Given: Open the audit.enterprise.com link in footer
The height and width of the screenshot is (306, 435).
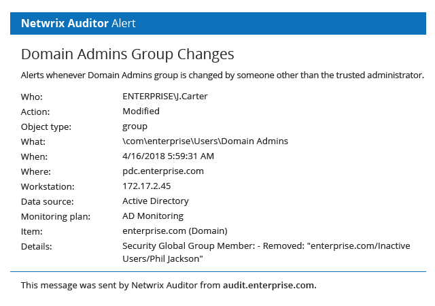Looking at the screenshot, I should [269, 285].
